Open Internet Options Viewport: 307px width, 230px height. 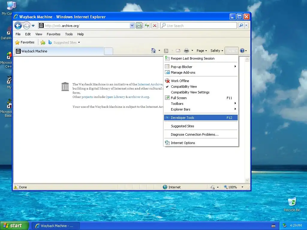201,143
